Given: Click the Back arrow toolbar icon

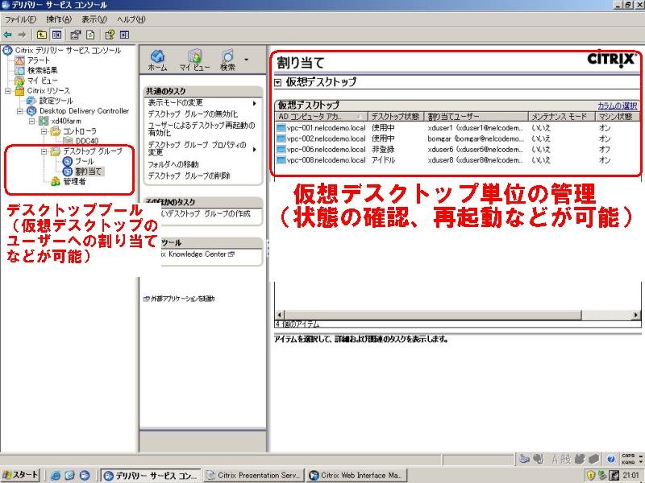Looking at the screenshot, I should coord(7,35).
